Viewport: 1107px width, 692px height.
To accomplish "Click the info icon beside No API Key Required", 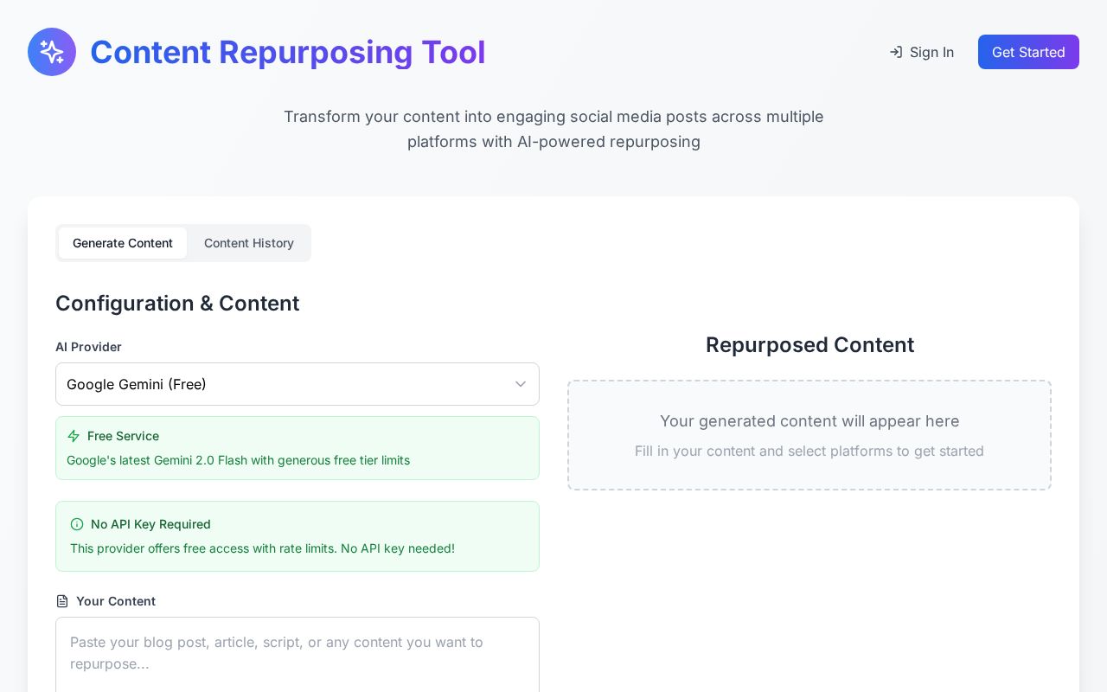I will [77, 524].
